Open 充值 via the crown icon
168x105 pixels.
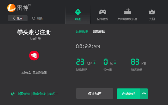(x=152, y=12)
